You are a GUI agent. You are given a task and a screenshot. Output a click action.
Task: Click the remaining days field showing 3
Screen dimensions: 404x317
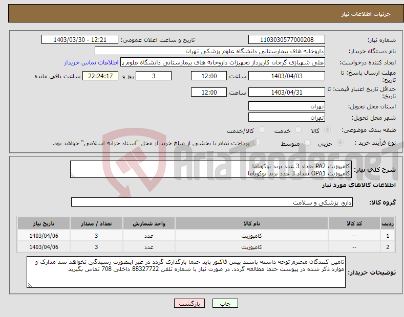[154, 76]
